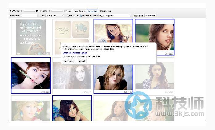Select the girl with grass stem thumbnail

(31, 75)
